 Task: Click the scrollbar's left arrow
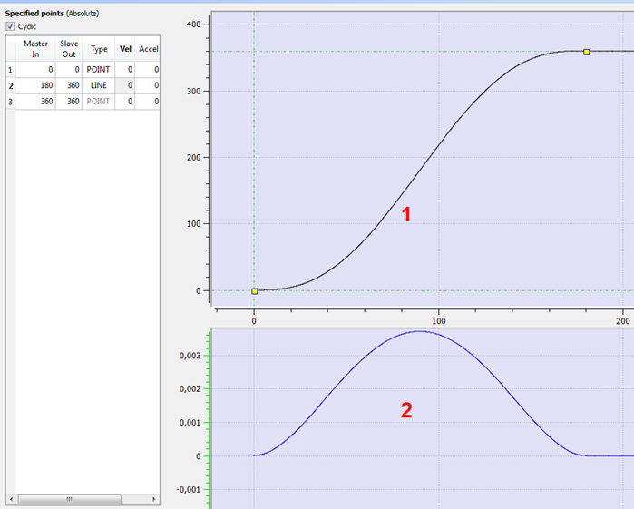11,499
